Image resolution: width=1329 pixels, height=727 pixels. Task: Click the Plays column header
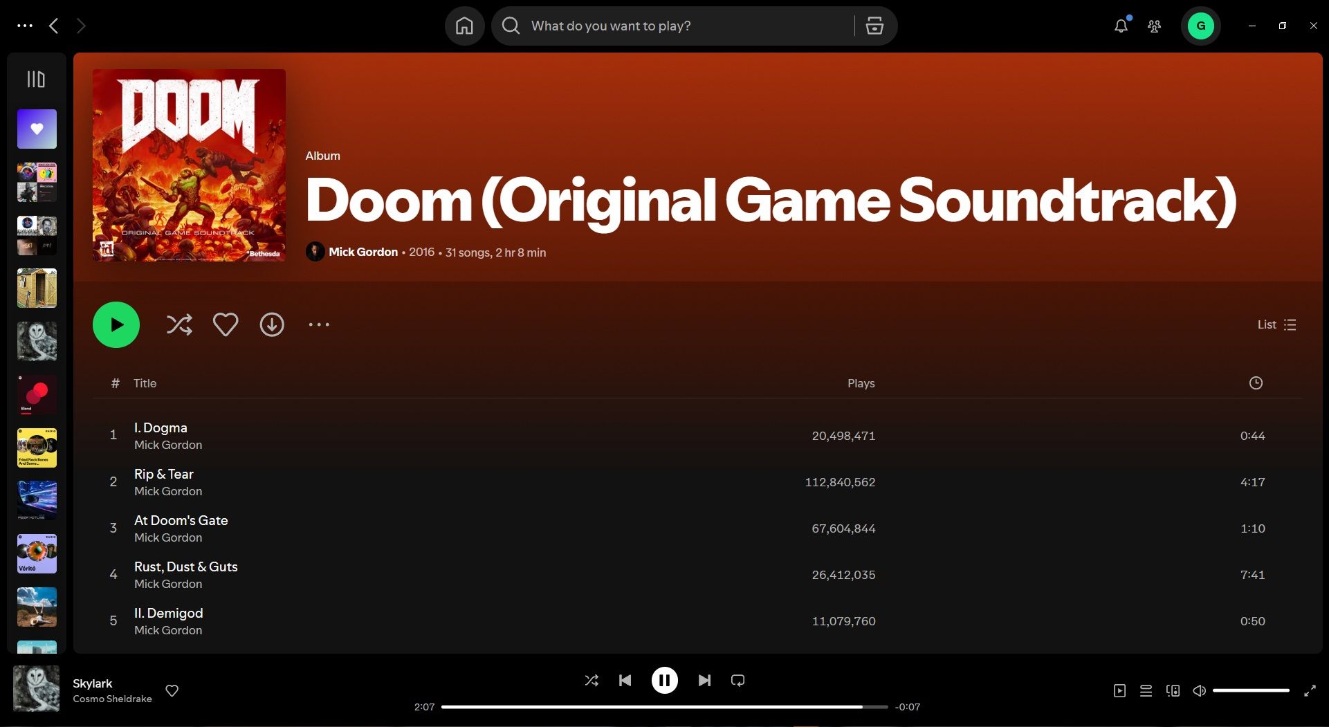(x=861, y=383)
